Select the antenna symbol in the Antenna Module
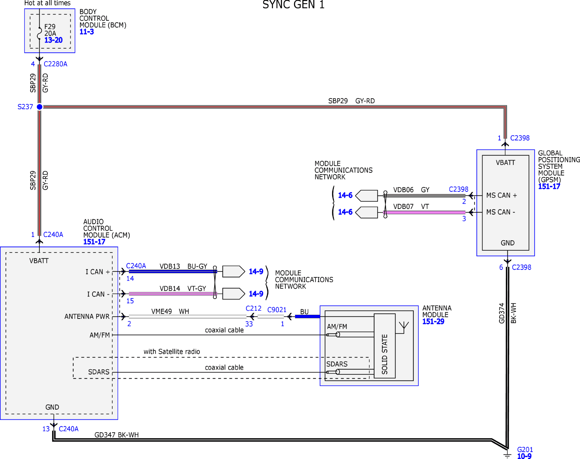Image resolution: width=580 pixels, height=459 pixels. [x=404, y=327]
